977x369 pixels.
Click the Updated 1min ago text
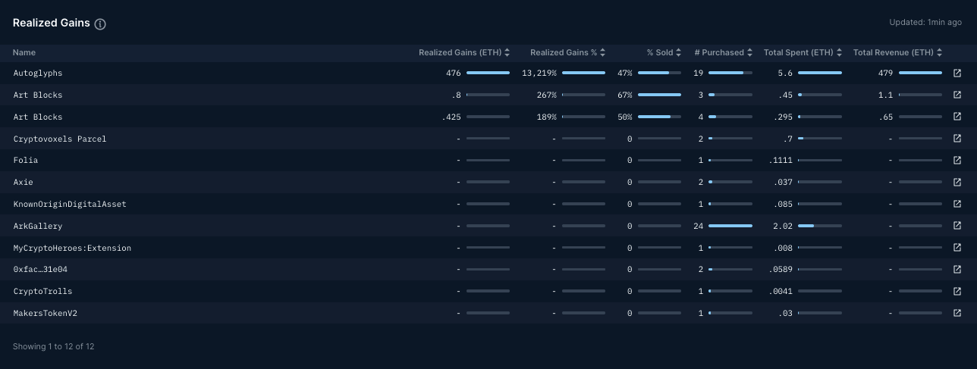click(x=925, y=23)
